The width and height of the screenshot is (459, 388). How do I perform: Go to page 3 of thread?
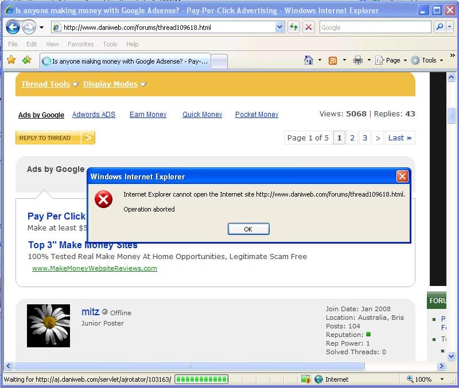(365, 138)
